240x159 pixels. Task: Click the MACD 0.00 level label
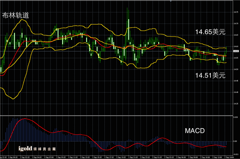click(x=235, y=141)
